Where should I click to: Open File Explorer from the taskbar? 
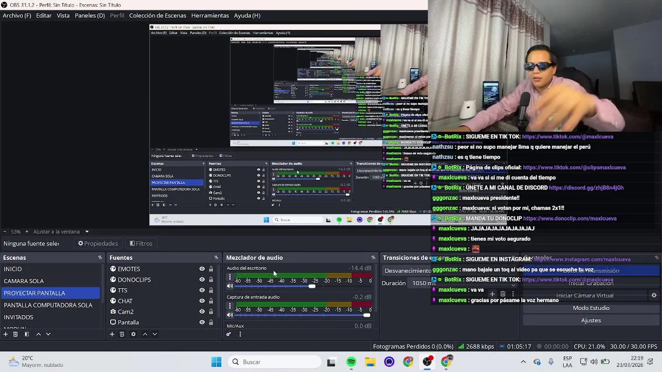(370, 362)
